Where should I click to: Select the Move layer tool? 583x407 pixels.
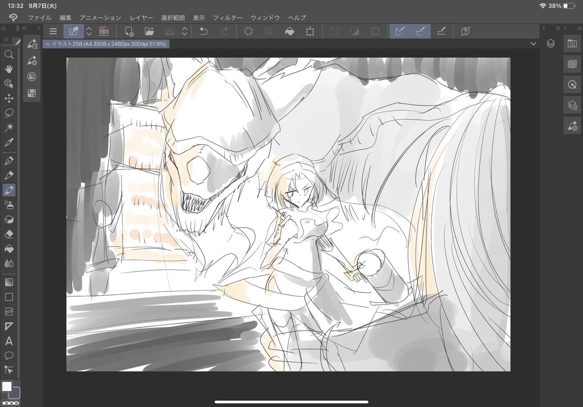[x=9, y=99]
